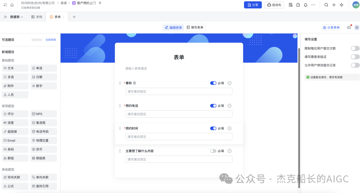Enable 限制每位用户提交次数 switch

[355, 48]
